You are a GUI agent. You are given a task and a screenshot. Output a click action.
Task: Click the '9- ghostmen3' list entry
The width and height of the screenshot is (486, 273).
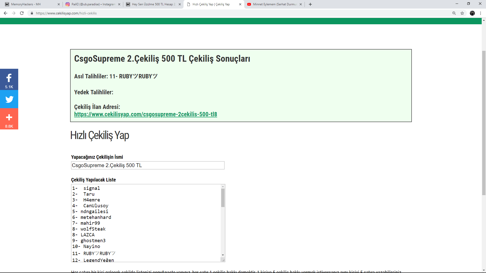pyautogui.click(x=89, y=241)
